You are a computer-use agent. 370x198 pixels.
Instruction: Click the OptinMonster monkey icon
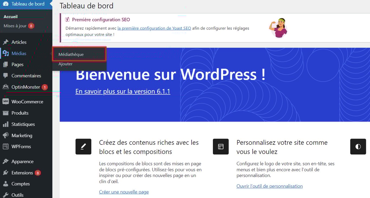coord(6,87)
